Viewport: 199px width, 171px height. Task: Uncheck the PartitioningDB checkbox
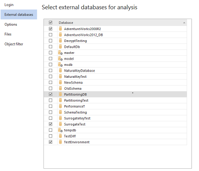[50, 94]
